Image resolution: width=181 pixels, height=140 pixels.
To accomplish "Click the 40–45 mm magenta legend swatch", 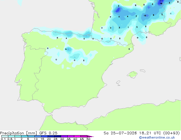I will [x=77, y=136].
